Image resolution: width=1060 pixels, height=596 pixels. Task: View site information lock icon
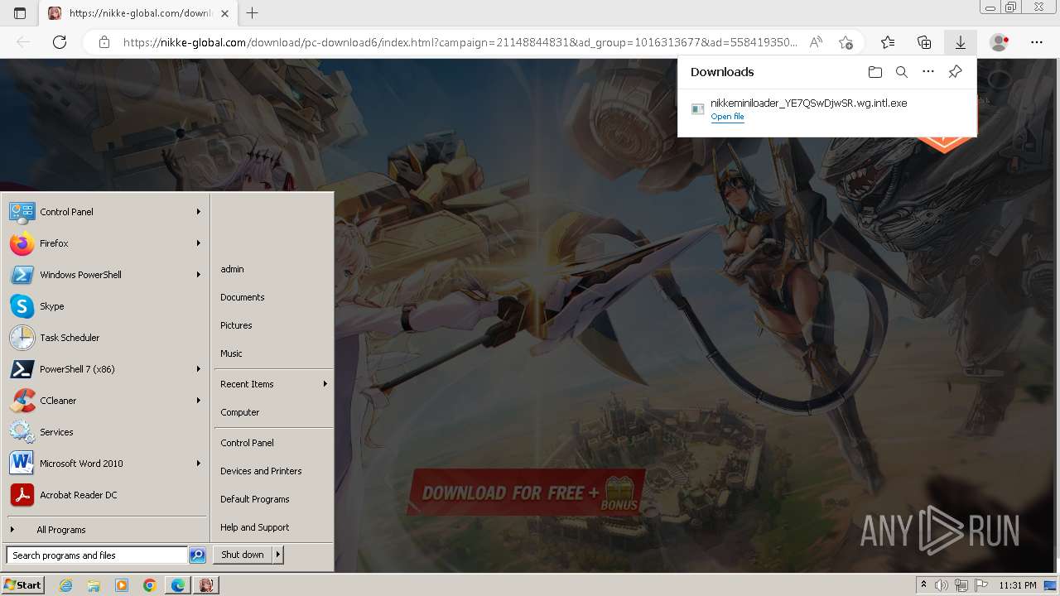click(x=104, y=42)
